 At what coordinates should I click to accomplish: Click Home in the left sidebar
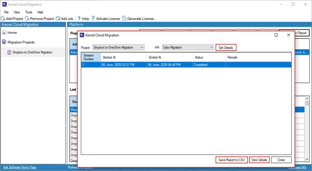pyautogui.click(x=12, y=33)
